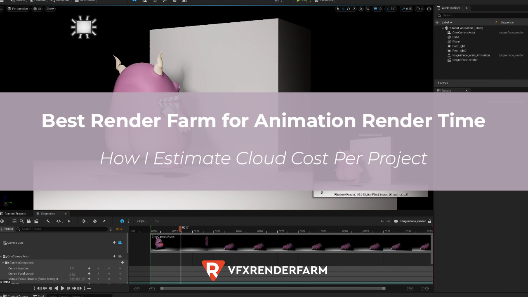Open the 0.25 scale snap dropdown

(x=409, y=9)
